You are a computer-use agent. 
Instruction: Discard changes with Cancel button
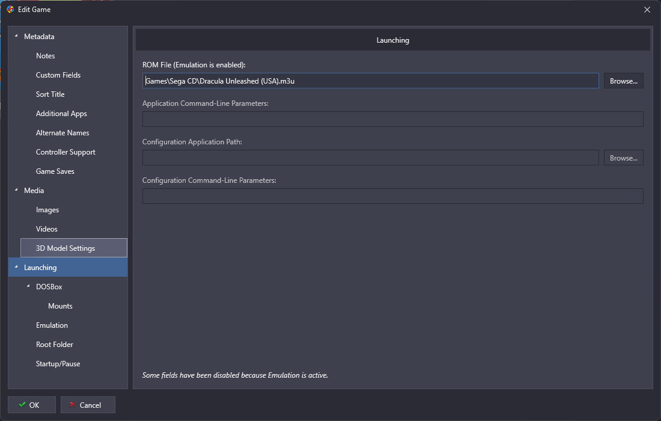coord(88,405)
